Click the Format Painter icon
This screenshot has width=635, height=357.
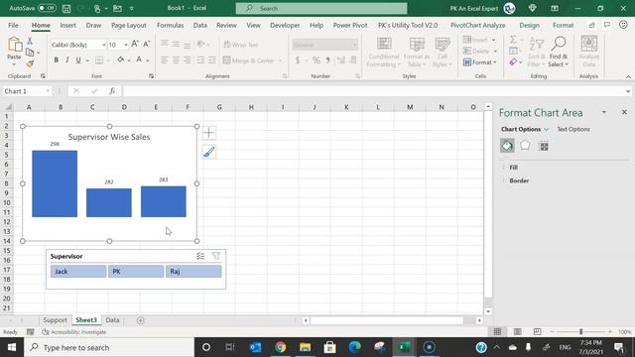click(x=30, y=63)
